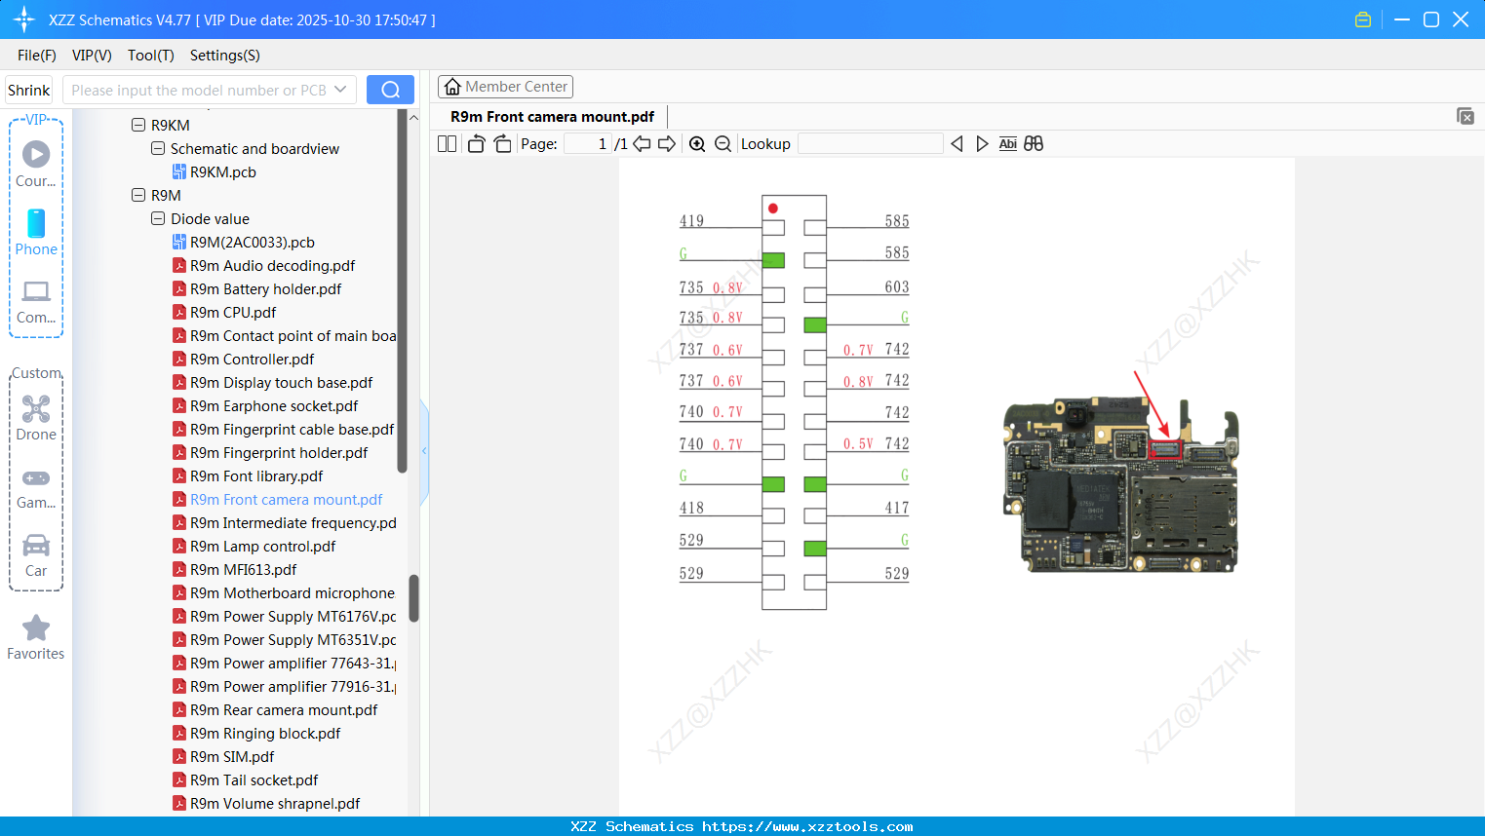This screenshot has height=836, width=1485.
Task: Click the Shrink button
Action: (x=29, y=90)
